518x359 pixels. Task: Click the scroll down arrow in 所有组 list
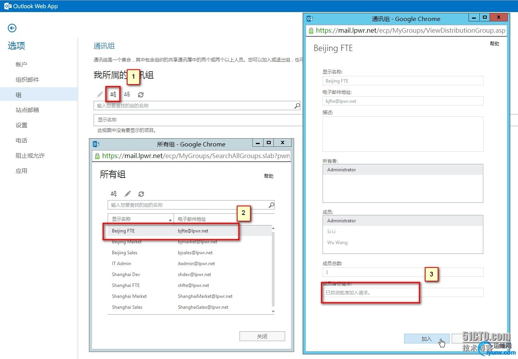click(x=273, y=311)
